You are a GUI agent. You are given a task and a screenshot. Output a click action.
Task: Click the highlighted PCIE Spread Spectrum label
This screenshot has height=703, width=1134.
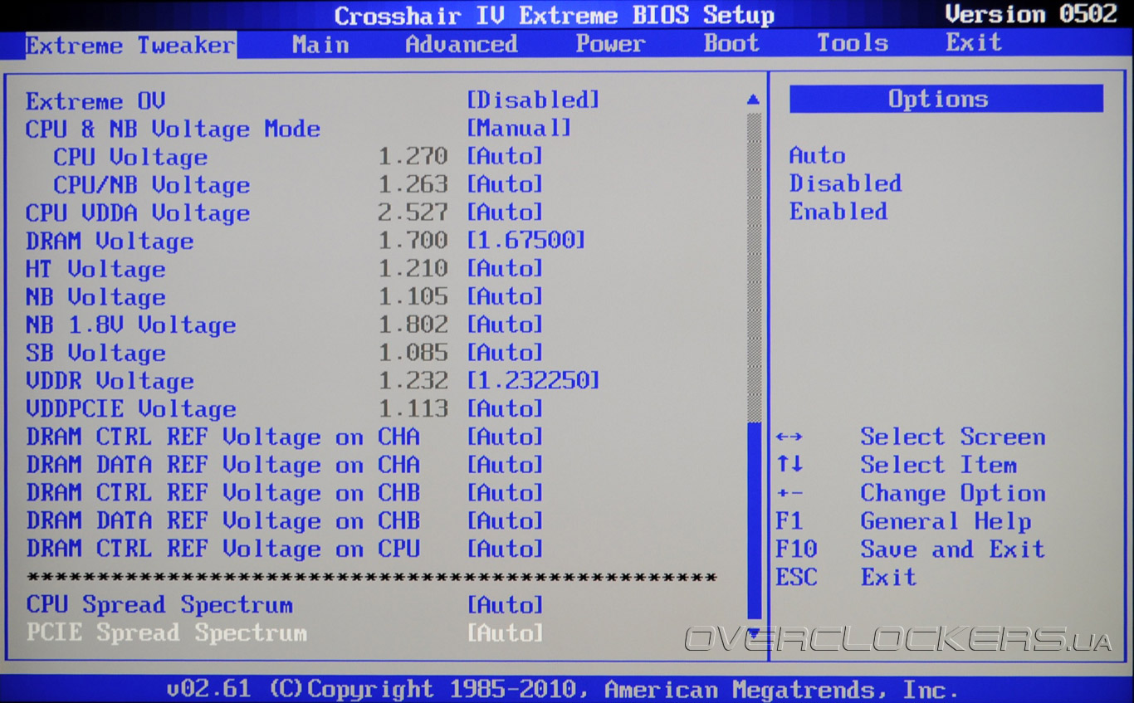coord(166,633)
